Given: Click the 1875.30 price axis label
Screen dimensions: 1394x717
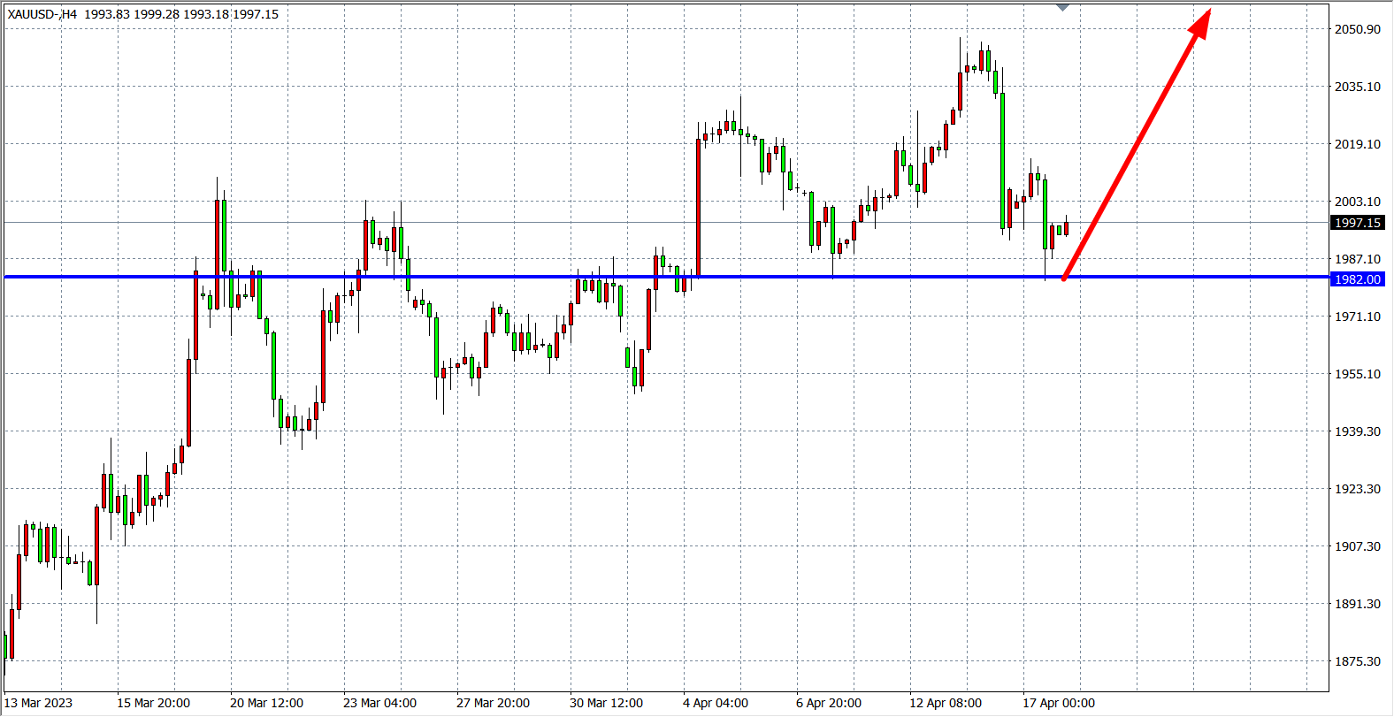Looking at the screenshot, I should [1357, 661].
